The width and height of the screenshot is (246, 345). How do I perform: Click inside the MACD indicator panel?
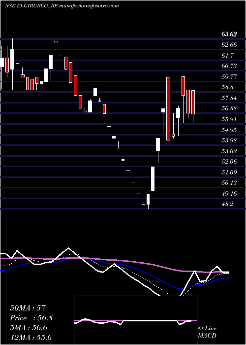pyautogui.click(x=135, y=320)
